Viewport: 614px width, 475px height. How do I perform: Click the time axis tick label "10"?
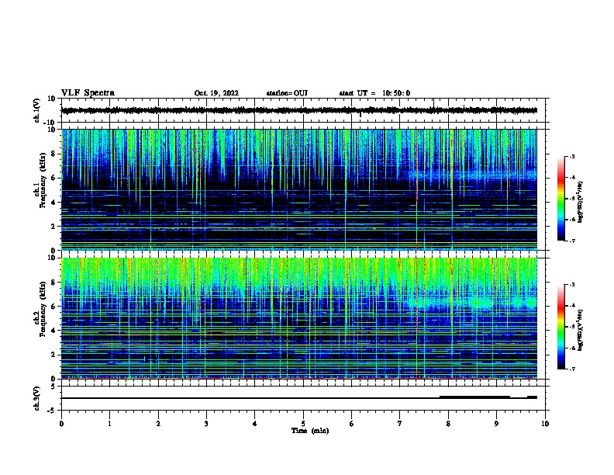point(545,424)
